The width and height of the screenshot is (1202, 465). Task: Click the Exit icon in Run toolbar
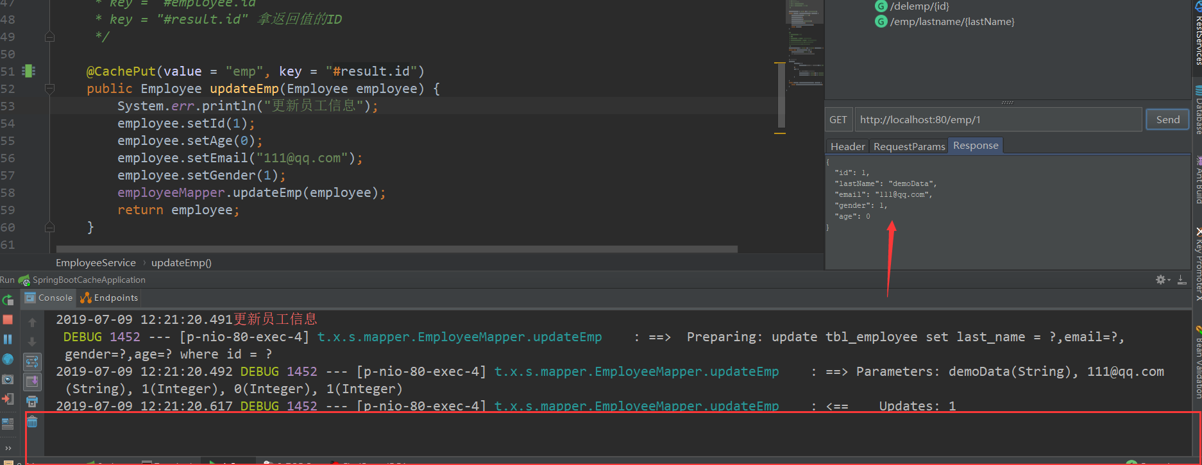point(8,399)
